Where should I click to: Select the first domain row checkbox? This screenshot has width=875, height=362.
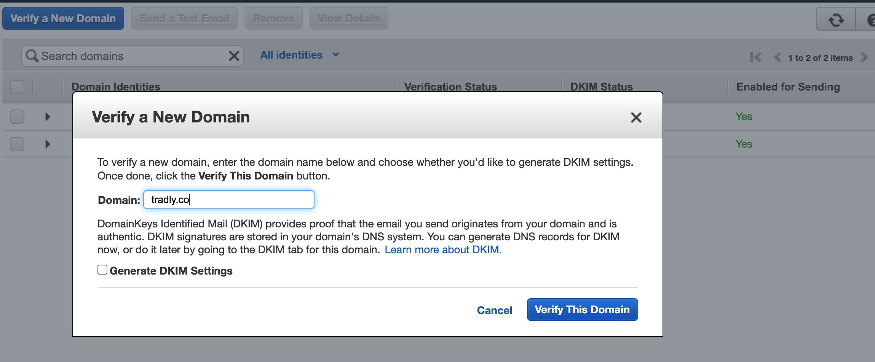click(x=17, y=117)
